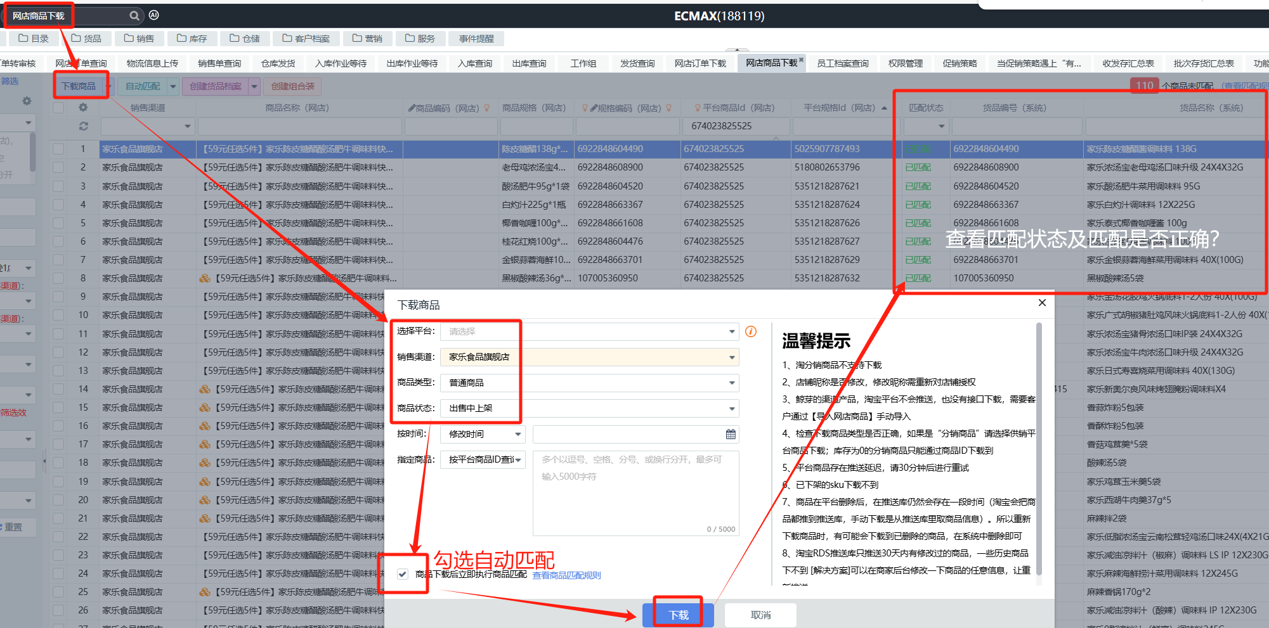Screen dimensions: 1269x628
Task: Open the 查看商品匹配规则 link
Action: [566, 575]
